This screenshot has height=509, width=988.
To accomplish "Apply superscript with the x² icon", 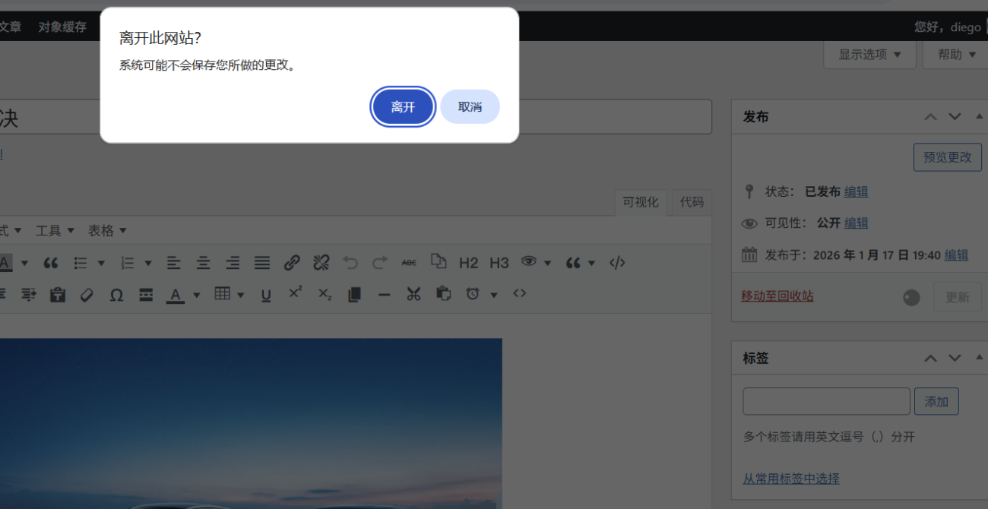I will [x=295, y=294].
